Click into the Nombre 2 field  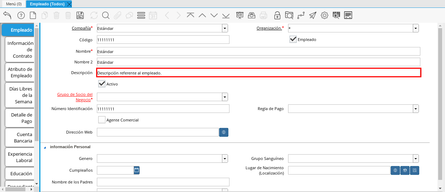258,62
